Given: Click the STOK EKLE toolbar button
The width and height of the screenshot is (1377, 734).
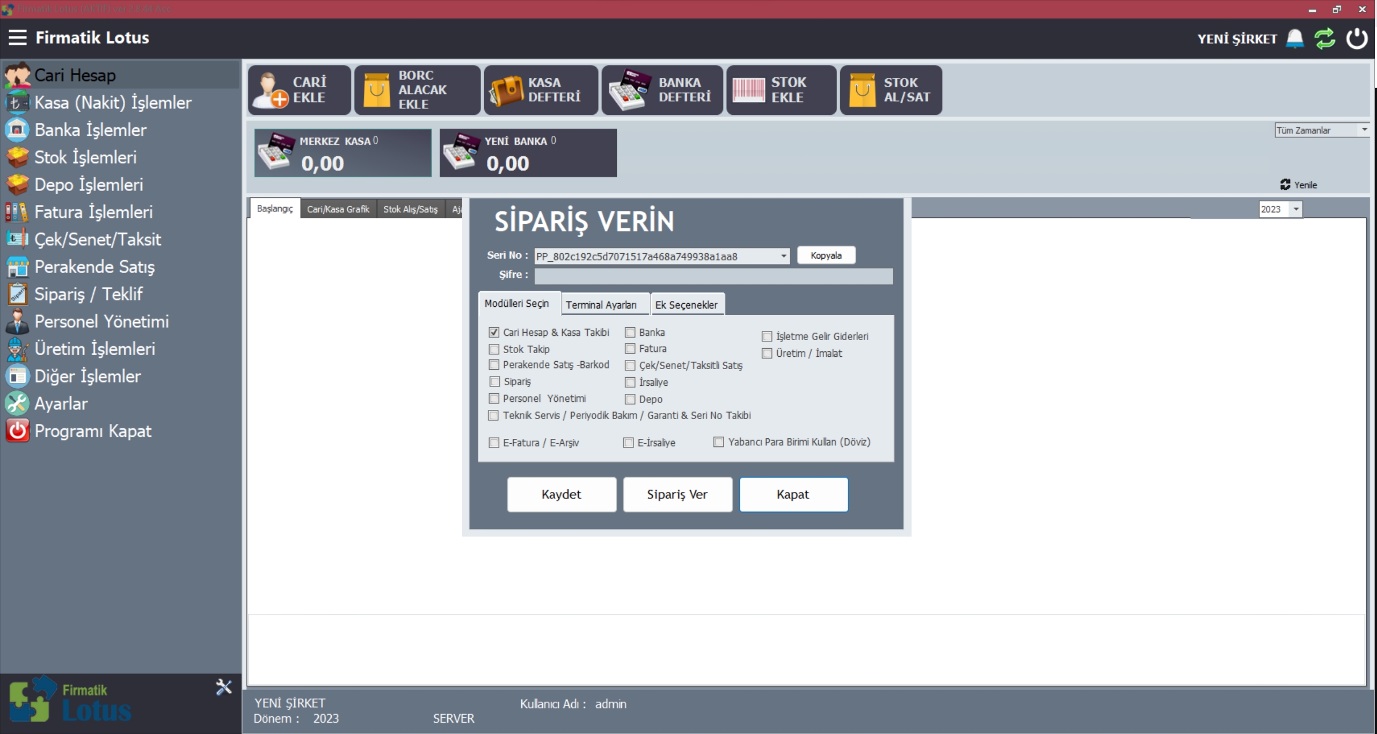Looking at the screenshot, I should pyautogui.click(x=782, y=90).
